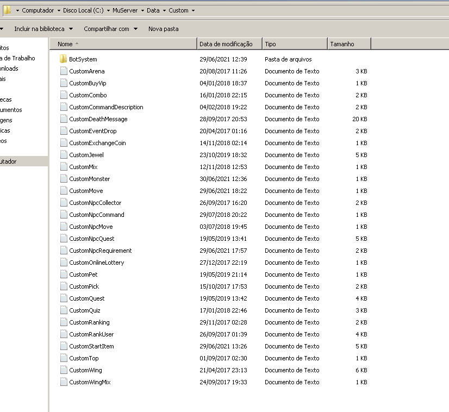Open the dropdown arrow before Computador
The image size is (449, 412).
point(17,10)
